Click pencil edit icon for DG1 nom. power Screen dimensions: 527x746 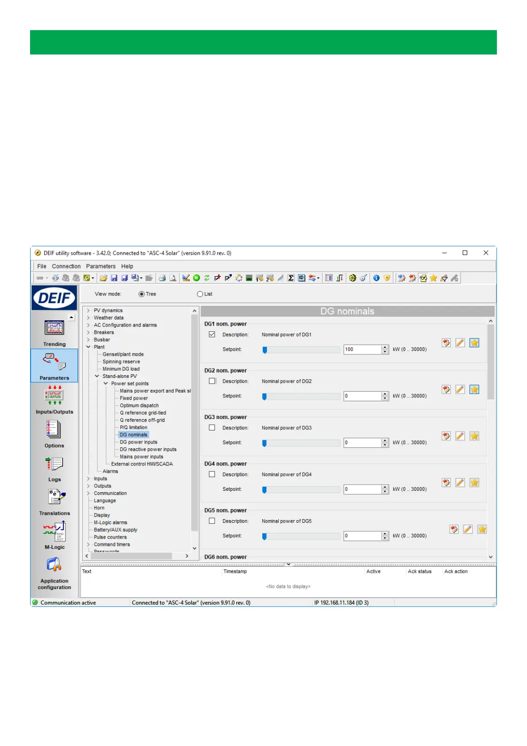pyautogui.click(x=460, y=342)
